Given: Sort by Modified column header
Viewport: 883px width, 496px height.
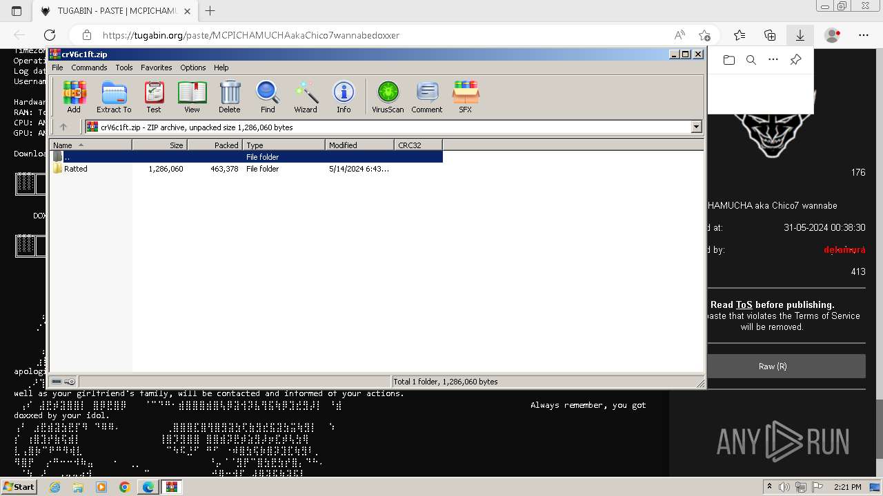Looking at the screenshot, I should [x=359, y=145].
